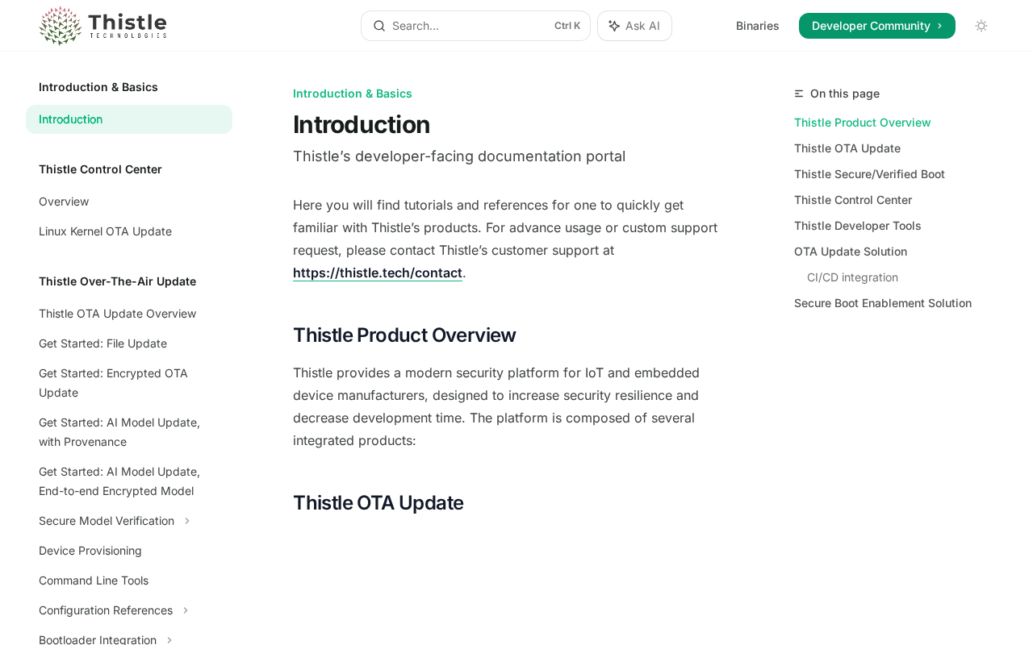Image resolution: width=1033 pixels, height=645 pixels.
Task: Open the Binaries nav link
Action: click(757, 26)
